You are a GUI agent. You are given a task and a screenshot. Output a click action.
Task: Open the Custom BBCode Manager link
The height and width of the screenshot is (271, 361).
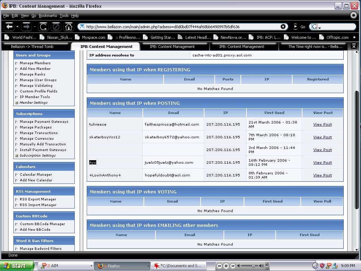tap(42, 224)
